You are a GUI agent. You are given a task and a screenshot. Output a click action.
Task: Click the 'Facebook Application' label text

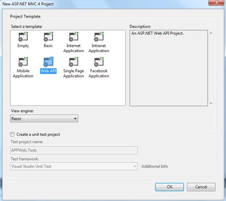[x=99, y=73]
